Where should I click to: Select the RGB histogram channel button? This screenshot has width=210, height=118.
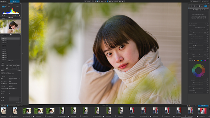(x=3, y=7)
